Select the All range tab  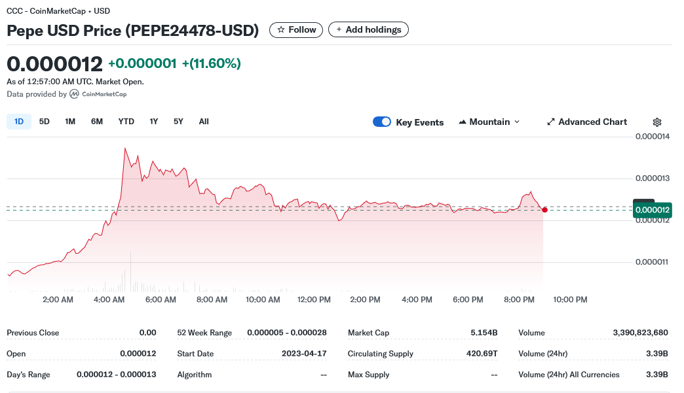pos(204,122)
